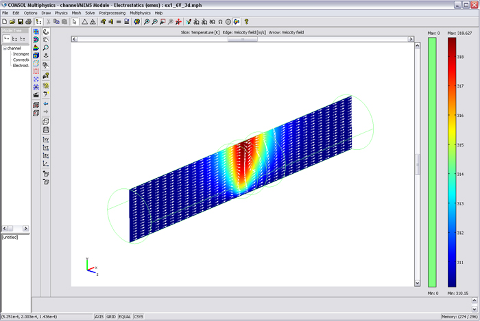Click the blue back arrow in side toolbar
Image resolution: width=480 pixels, height=321 pixels.
[46, 103]
